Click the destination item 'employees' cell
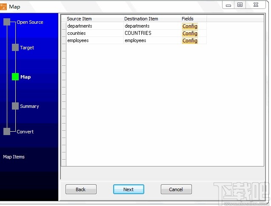This screenshot has height=206, width=271. pos(152,40)
